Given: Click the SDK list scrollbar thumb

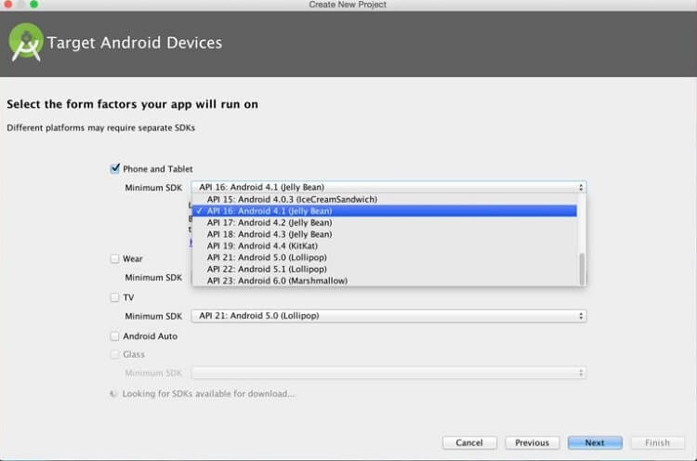Looking at the screenshot, I should click(x=582, y=269).
